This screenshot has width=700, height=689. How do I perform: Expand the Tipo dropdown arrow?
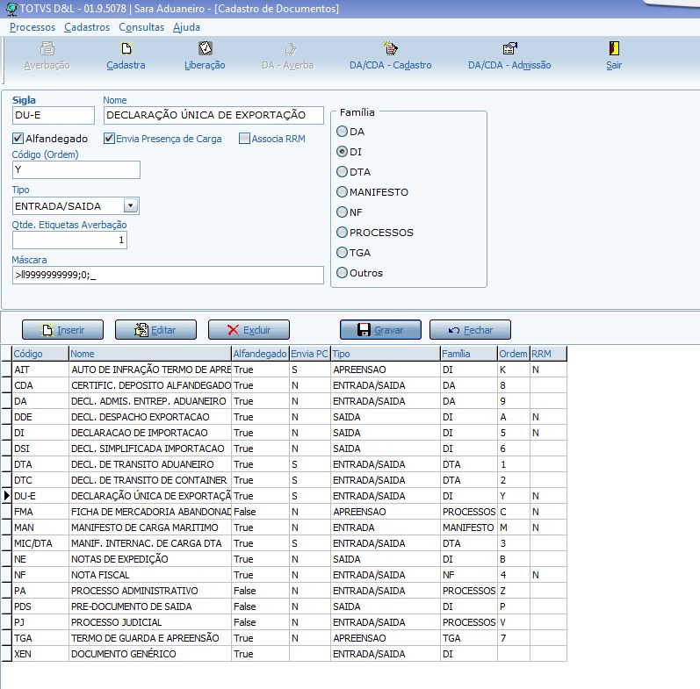click(x=130, y=205)
